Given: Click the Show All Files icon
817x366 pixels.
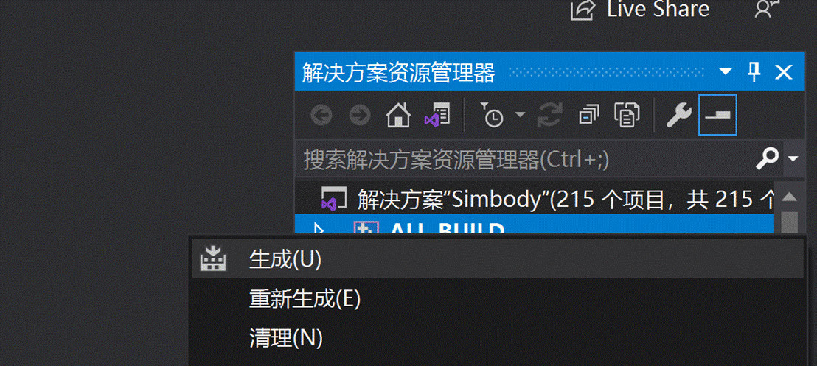Looking at the screenshot, I should 627,115.
